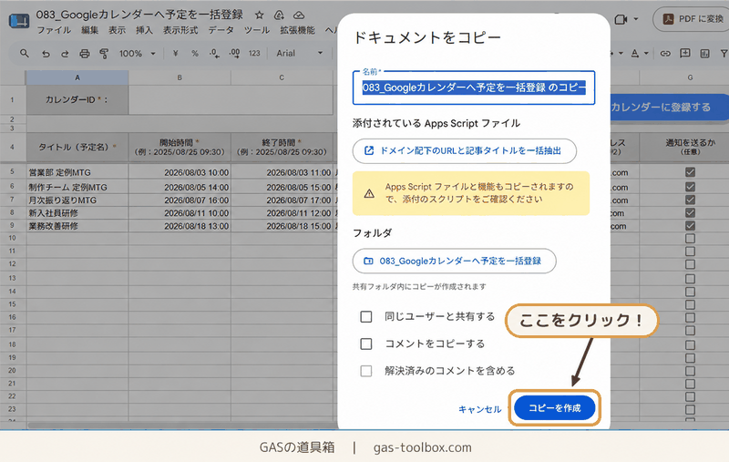
Task: Select column A header
Action: [77, 77]
